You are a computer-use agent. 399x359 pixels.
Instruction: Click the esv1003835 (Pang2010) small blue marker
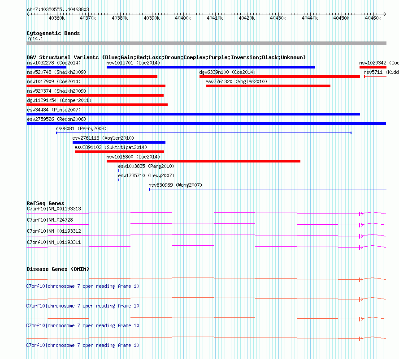(119, 171)
